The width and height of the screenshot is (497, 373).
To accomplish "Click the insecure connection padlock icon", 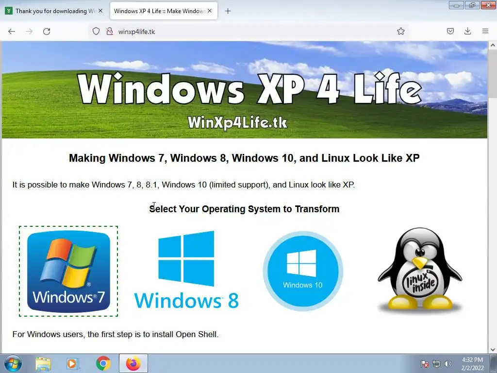I will click(x=110, y=31).
